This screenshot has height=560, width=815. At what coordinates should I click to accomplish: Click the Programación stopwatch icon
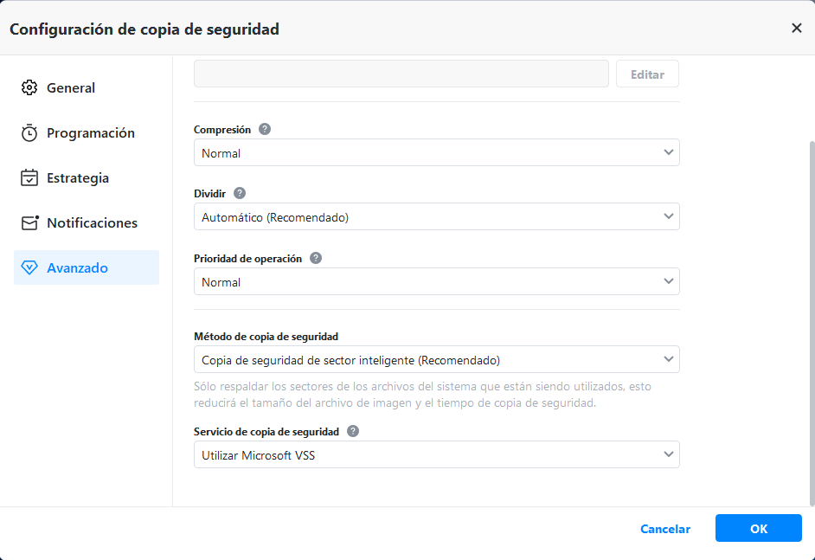pyautogui.click(x=29, y=132)
